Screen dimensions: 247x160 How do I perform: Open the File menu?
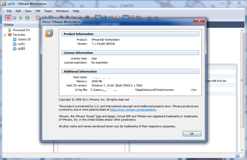pos(9,11)
